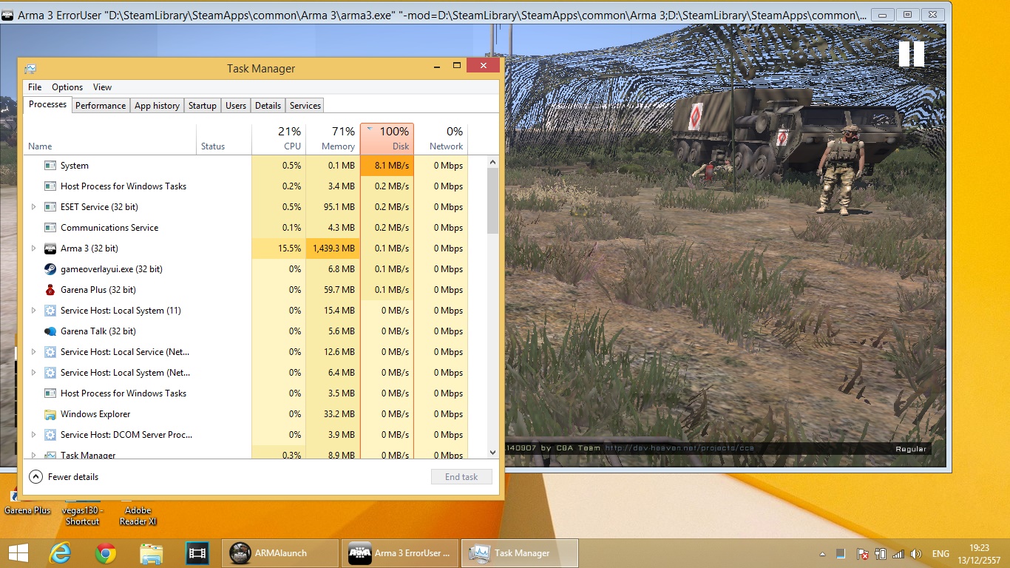Show hidden system tray icons
The width and height of the screenshot is (1010, 568).
[x=823, y=554]
